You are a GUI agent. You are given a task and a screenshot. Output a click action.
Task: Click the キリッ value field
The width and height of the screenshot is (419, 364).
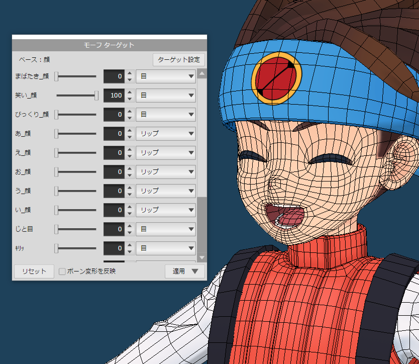click(114, 248)
